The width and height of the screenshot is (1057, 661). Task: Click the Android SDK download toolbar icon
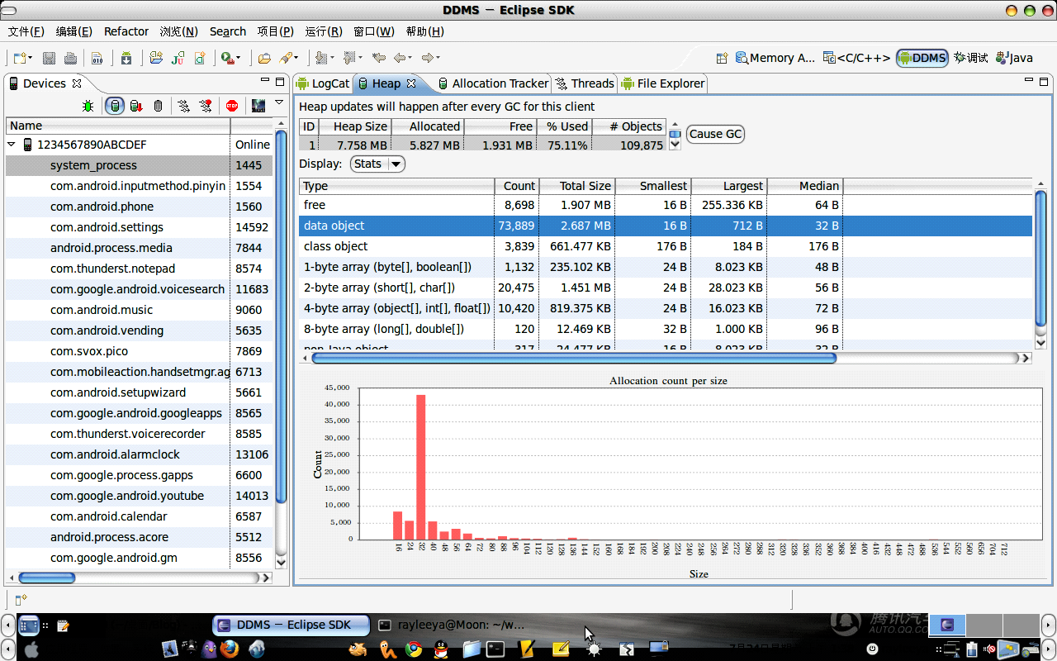click(126, 58)
